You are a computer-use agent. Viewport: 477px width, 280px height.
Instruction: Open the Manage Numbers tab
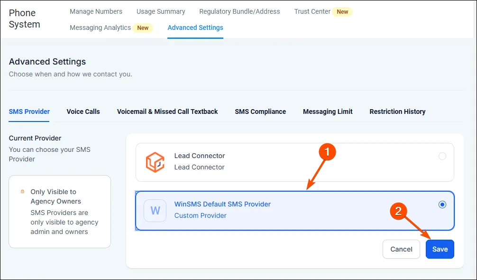tap(96, 11)
